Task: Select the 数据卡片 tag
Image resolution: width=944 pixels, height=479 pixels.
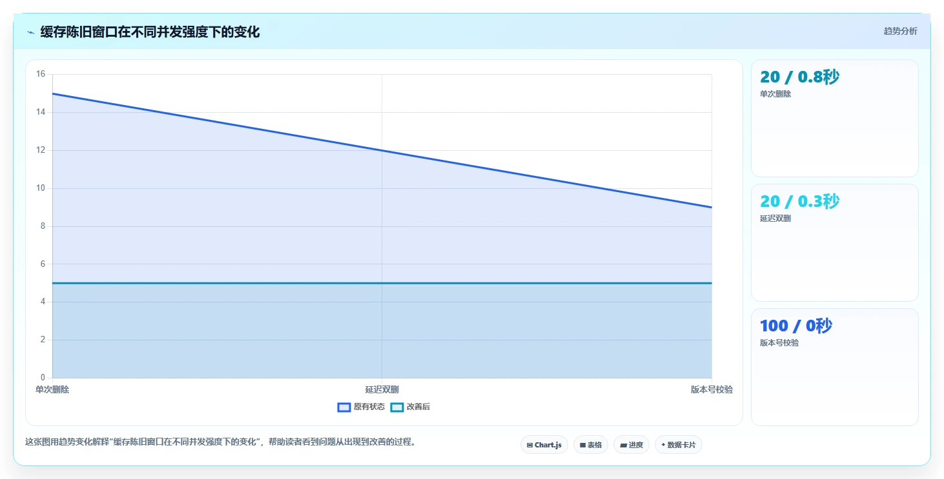Action: 679,445
